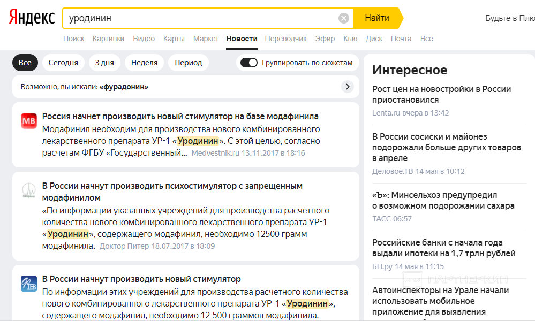The height and width of the screenshot is (321, 535).
Task: Switch to the Картинки tab
Action: 109,39
